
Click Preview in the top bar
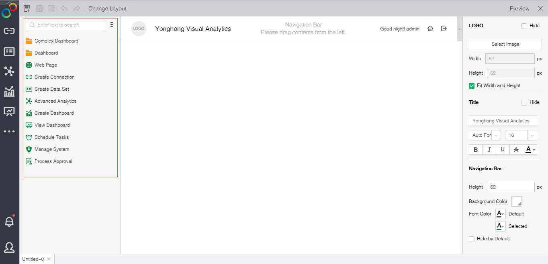[519, 8]
